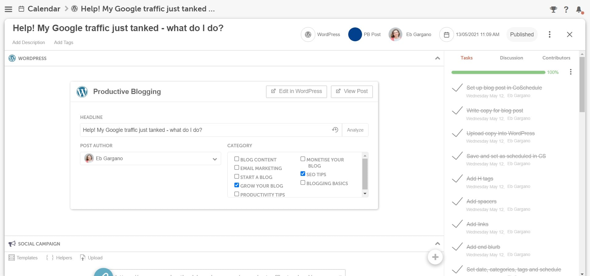Open social Templates
The width and height of the screenshot is (590, 276).
coord(23,258)
